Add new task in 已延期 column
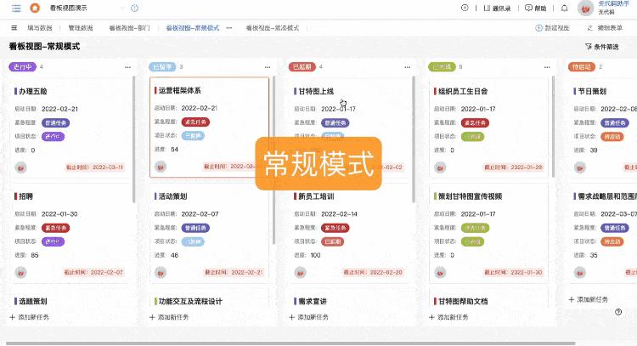637x346 pixels. (309, 317)
